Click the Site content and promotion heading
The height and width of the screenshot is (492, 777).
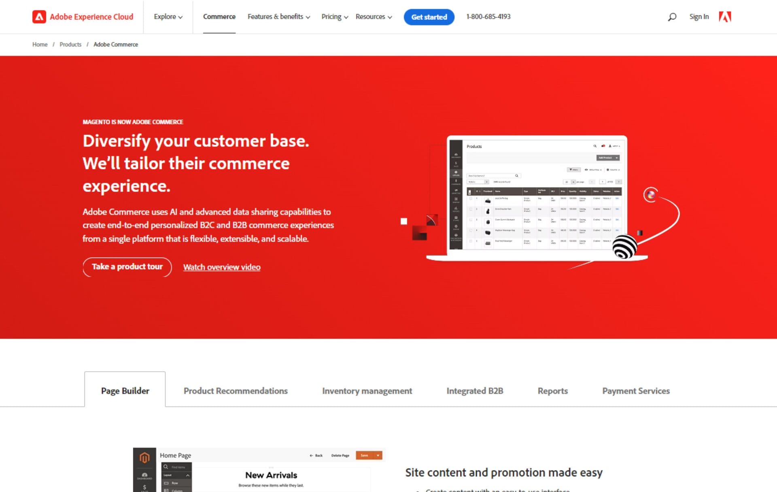pos(504,473)
